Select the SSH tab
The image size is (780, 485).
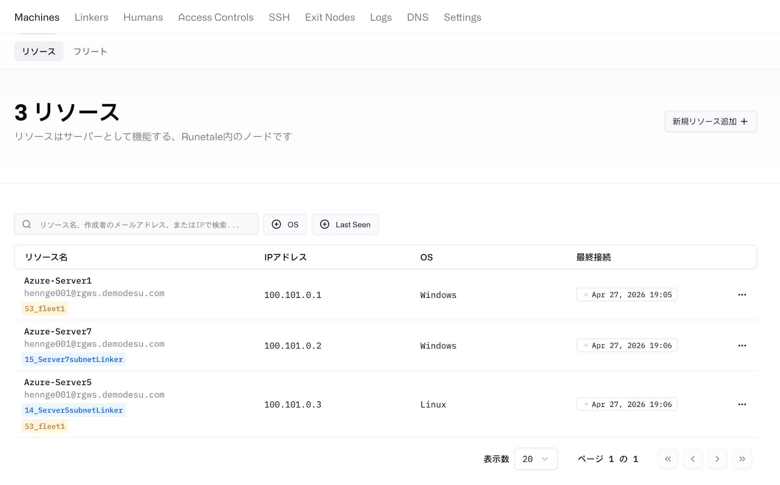click(279, 17)
